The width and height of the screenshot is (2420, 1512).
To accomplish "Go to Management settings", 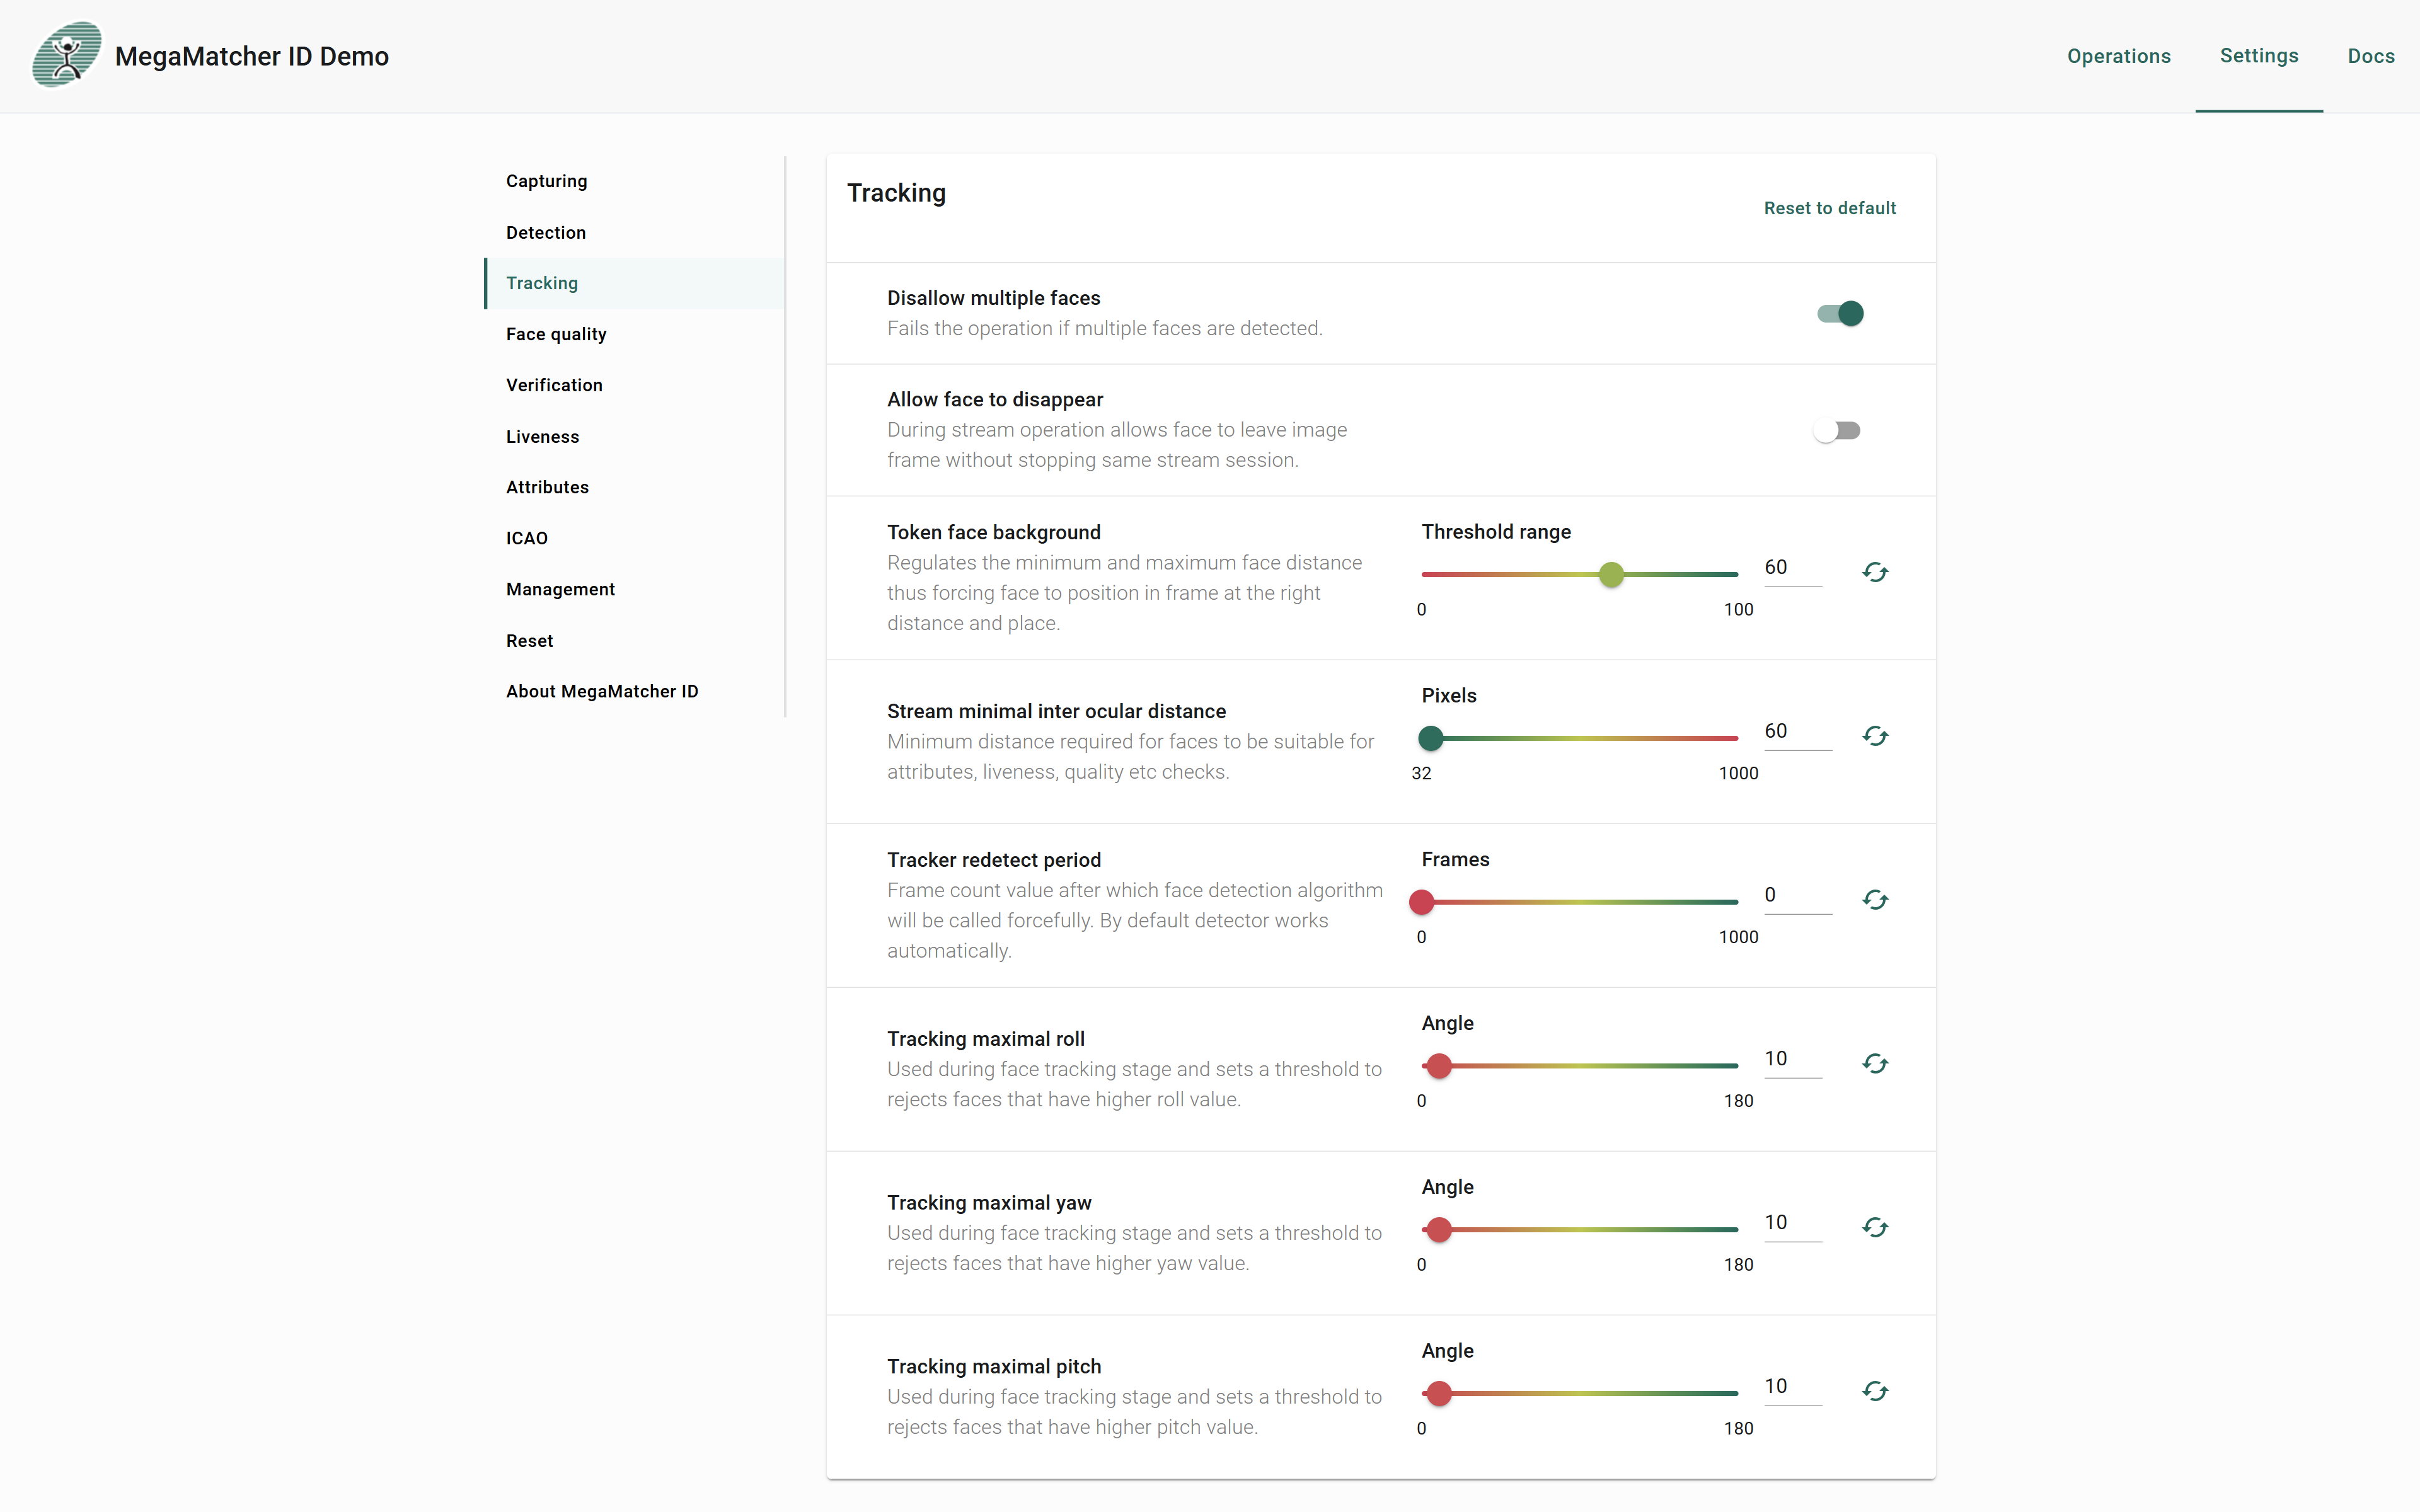I will [x=635, y=589].
